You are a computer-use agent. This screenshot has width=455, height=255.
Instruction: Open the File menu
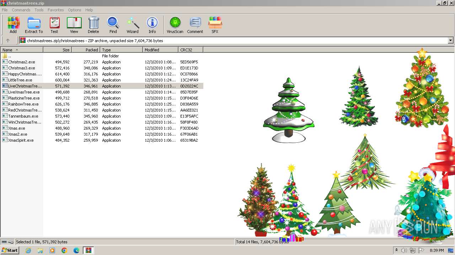(5, 10)
